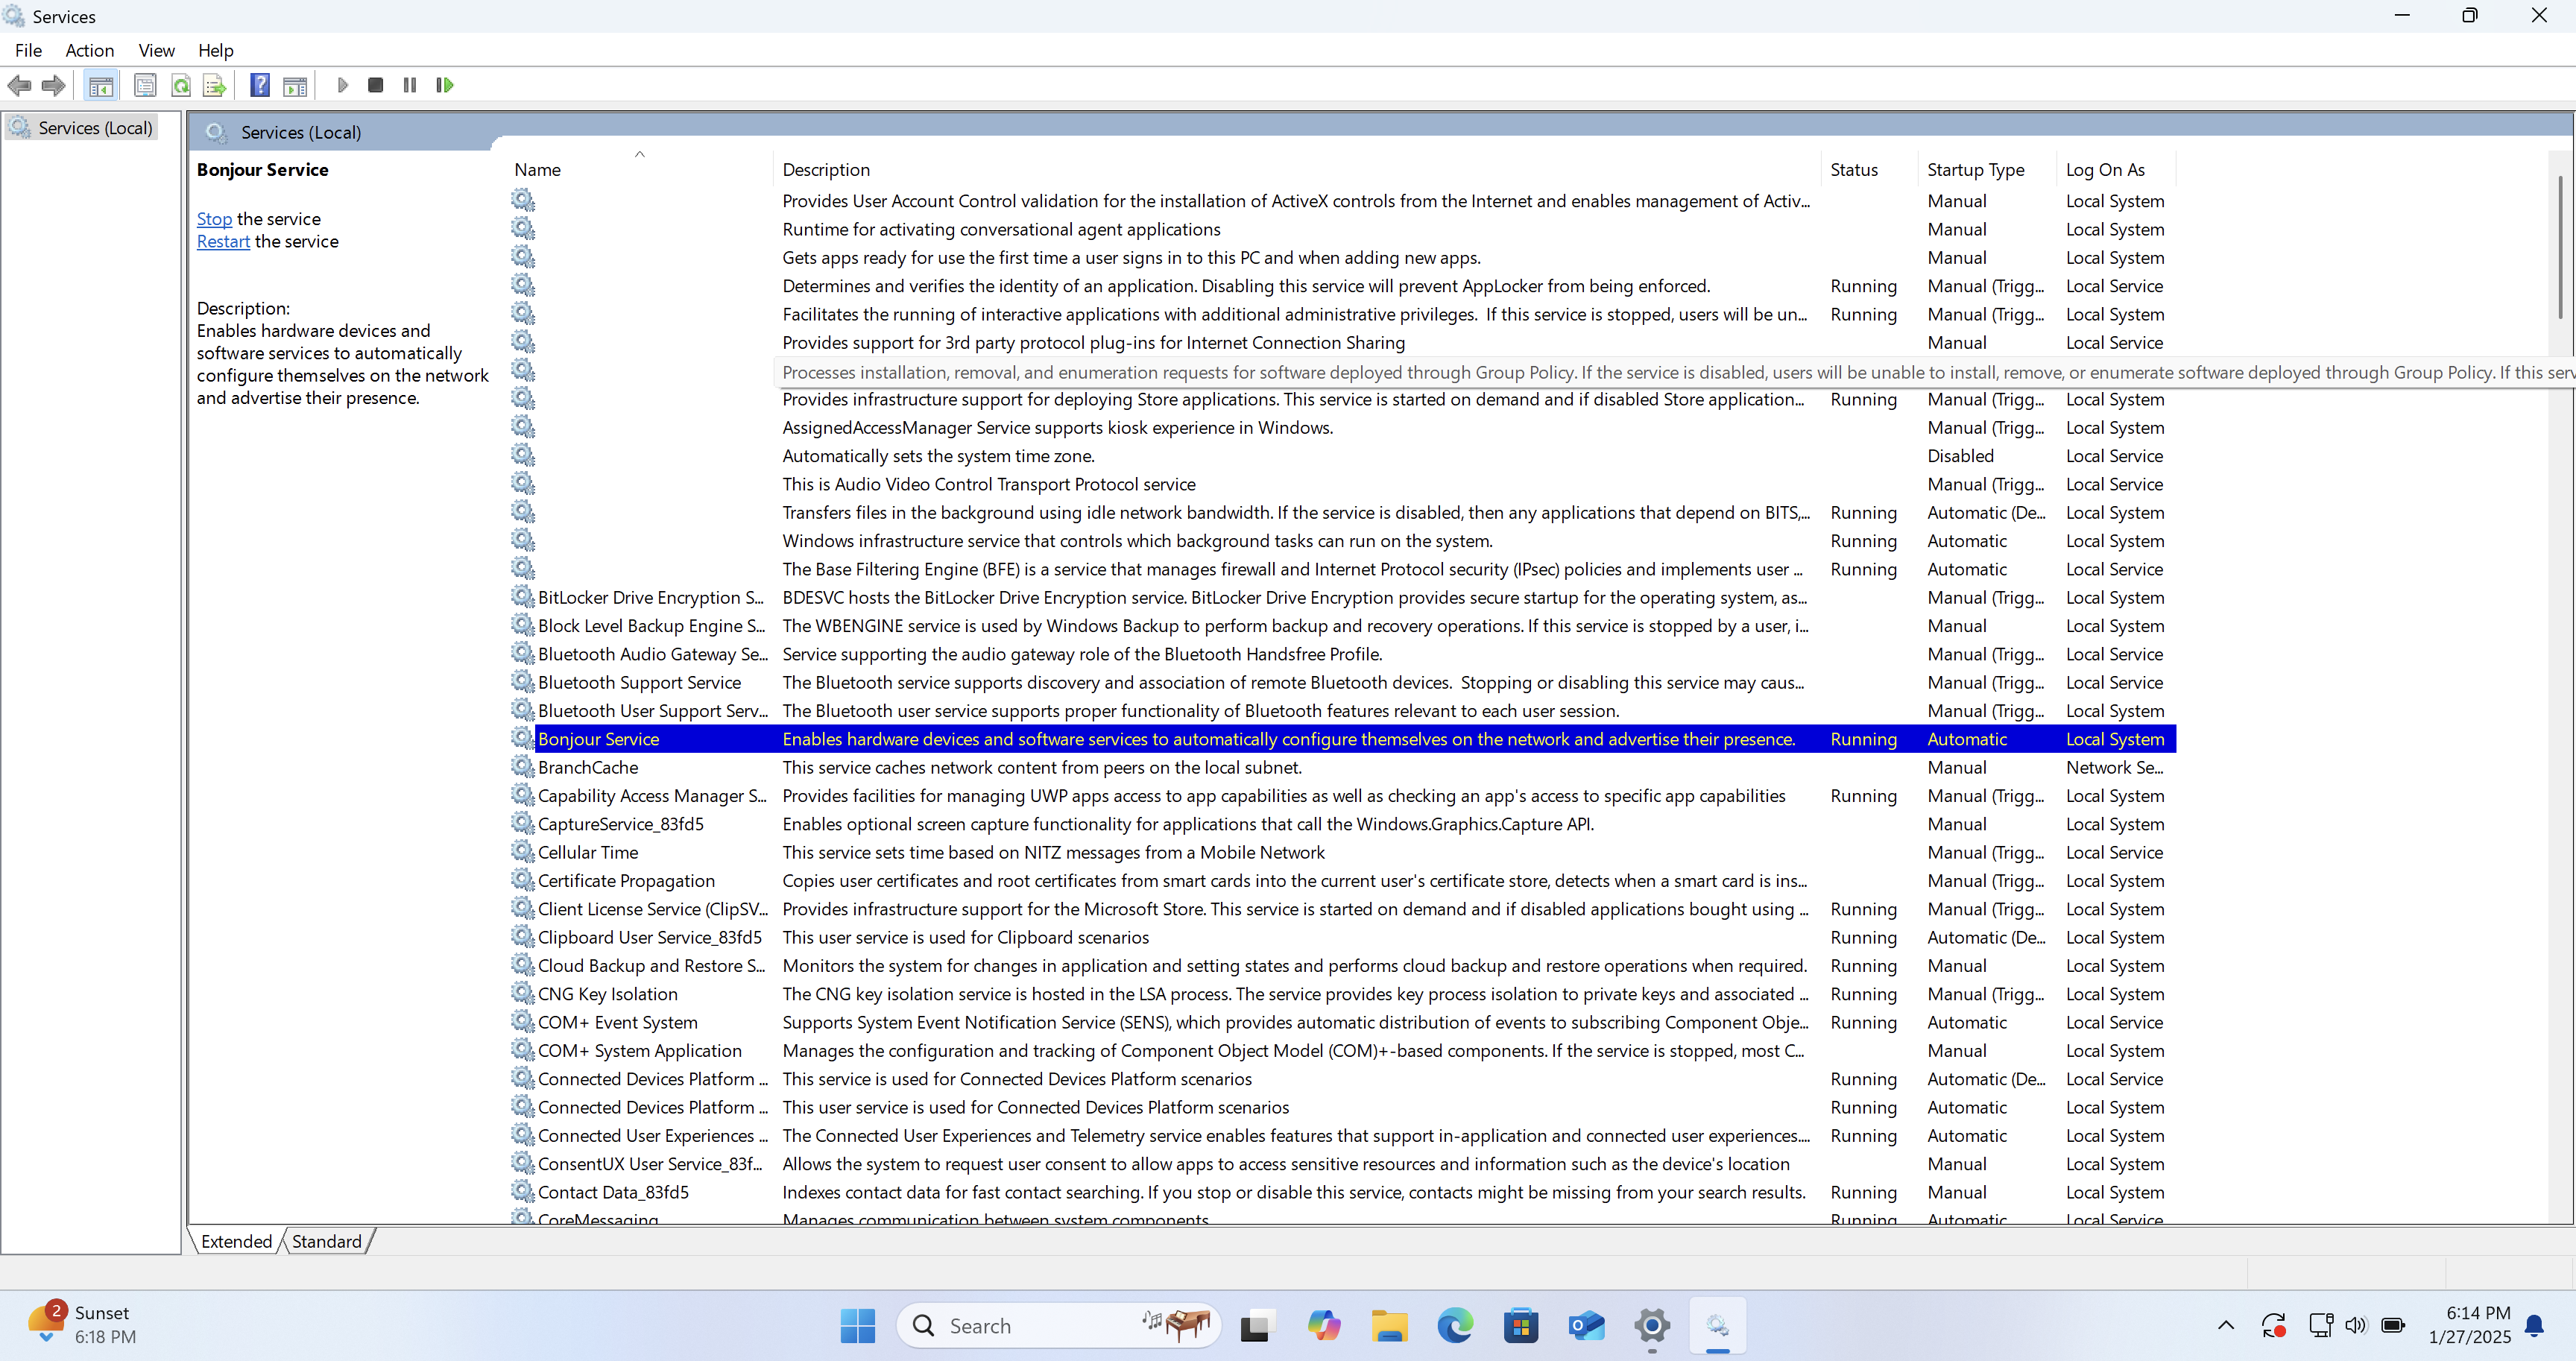The height and width of the screenshot is (1361, 2576).
Task: Switch to the Standard tab
Action: point(326,1241)
